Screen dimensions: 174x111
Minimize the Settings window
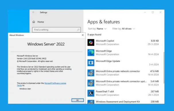point(145,12)
